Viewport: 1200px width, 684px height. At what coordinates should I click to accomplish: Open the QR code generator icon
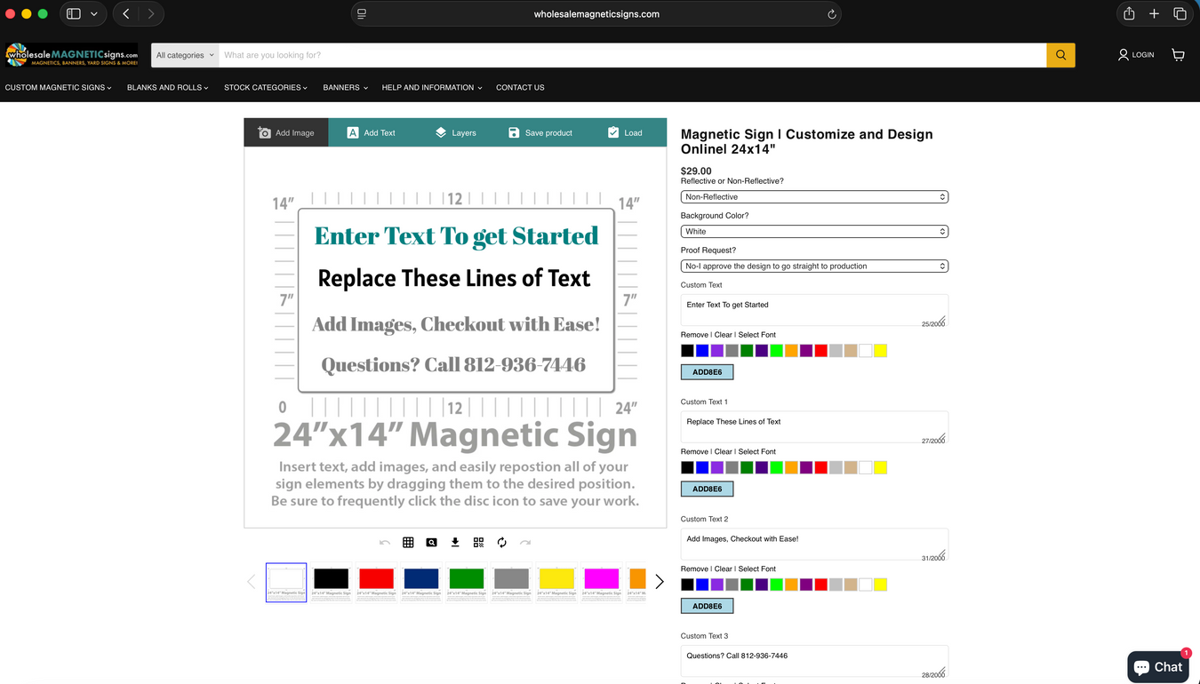[478, 543]
